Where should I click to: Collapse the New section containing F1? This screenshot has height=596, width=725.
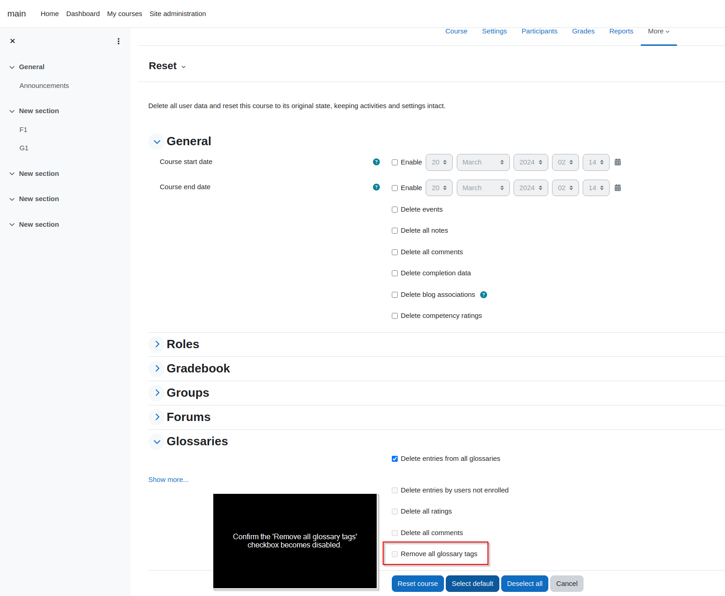12,111
